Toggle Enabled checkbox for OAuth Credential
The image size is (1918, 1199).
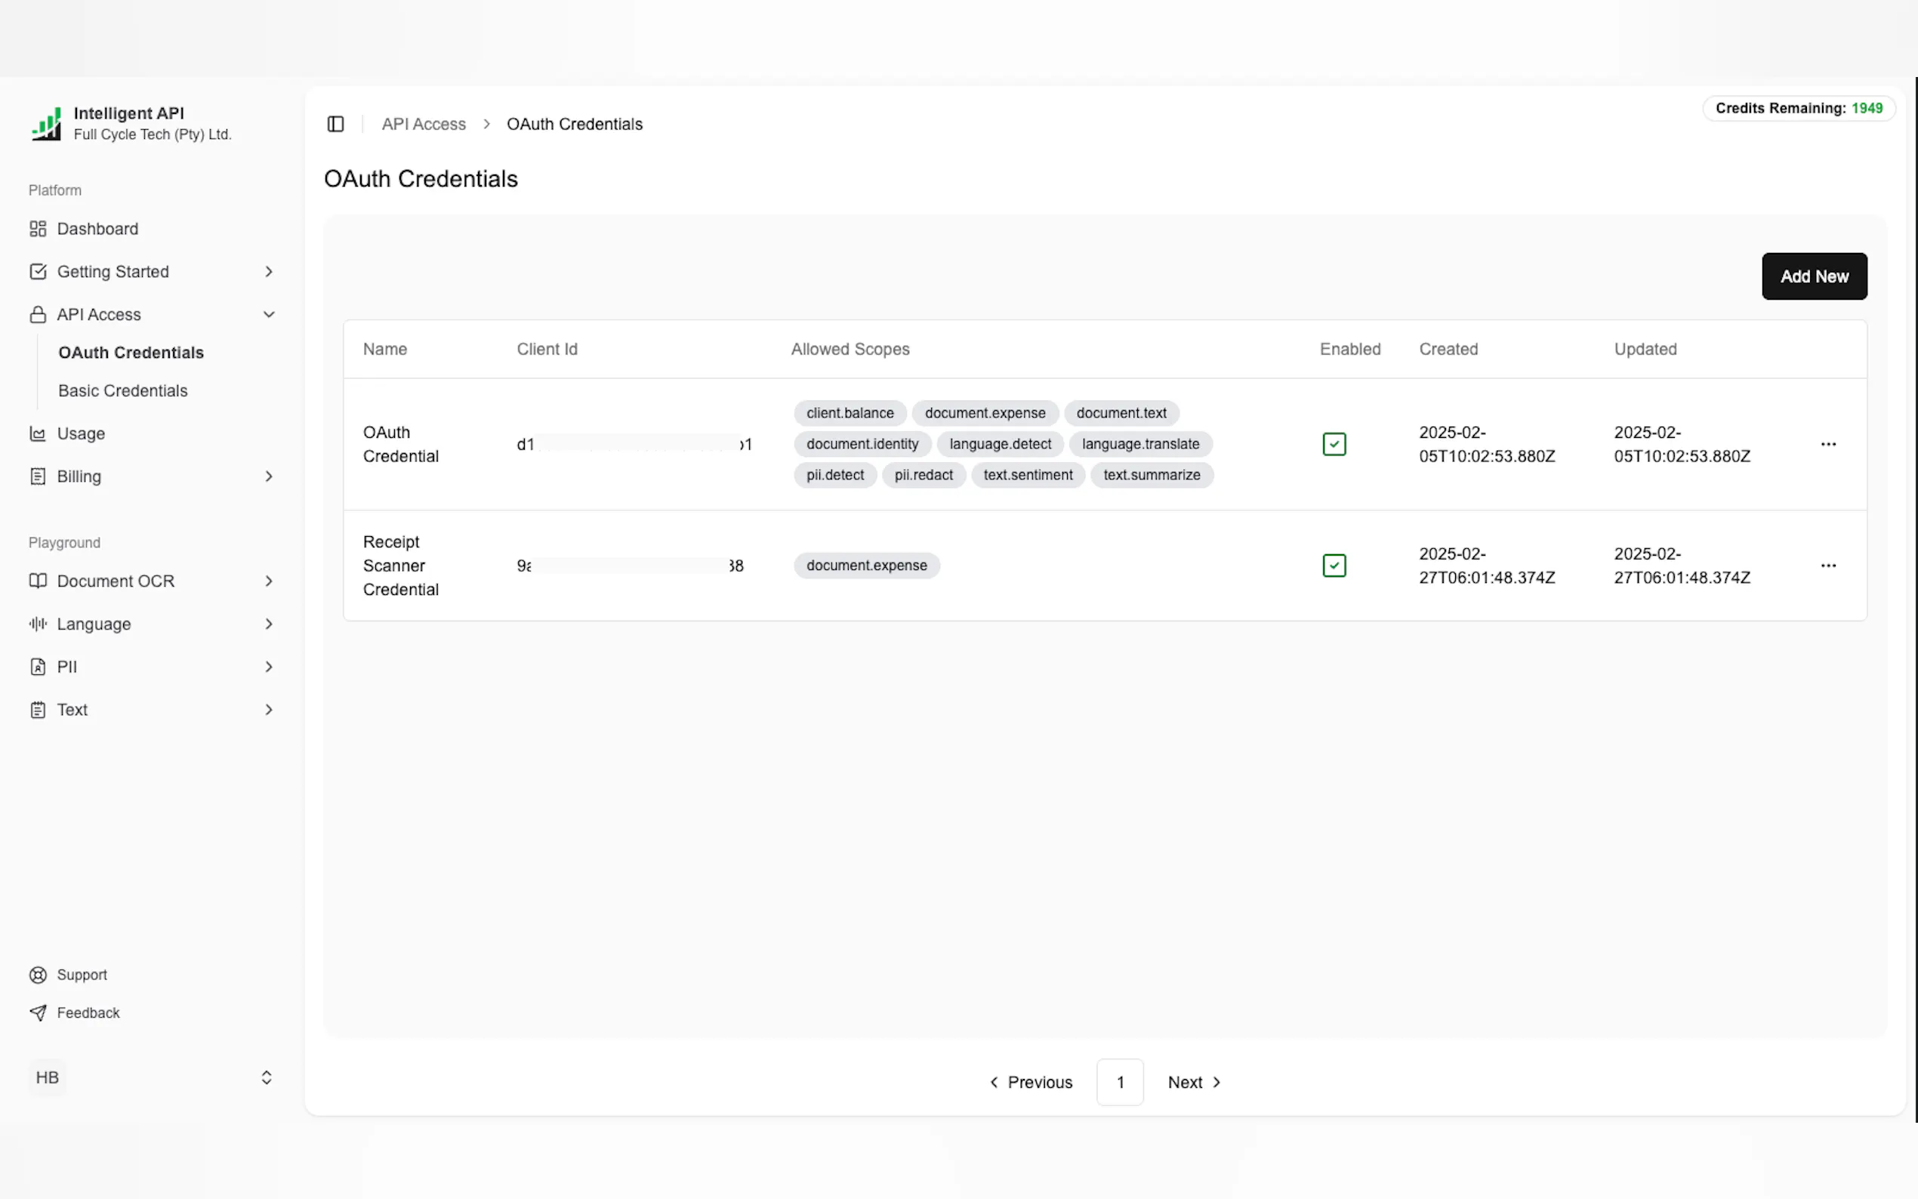click(x=1334, y=444)
